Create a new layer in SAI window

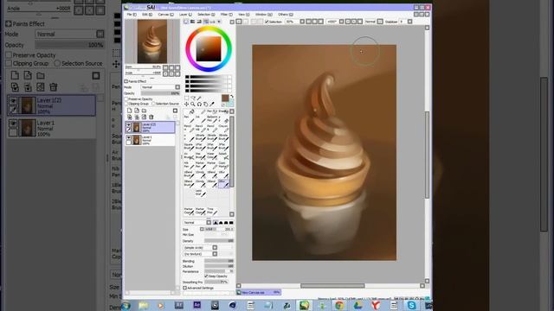[x=130, y=111]
